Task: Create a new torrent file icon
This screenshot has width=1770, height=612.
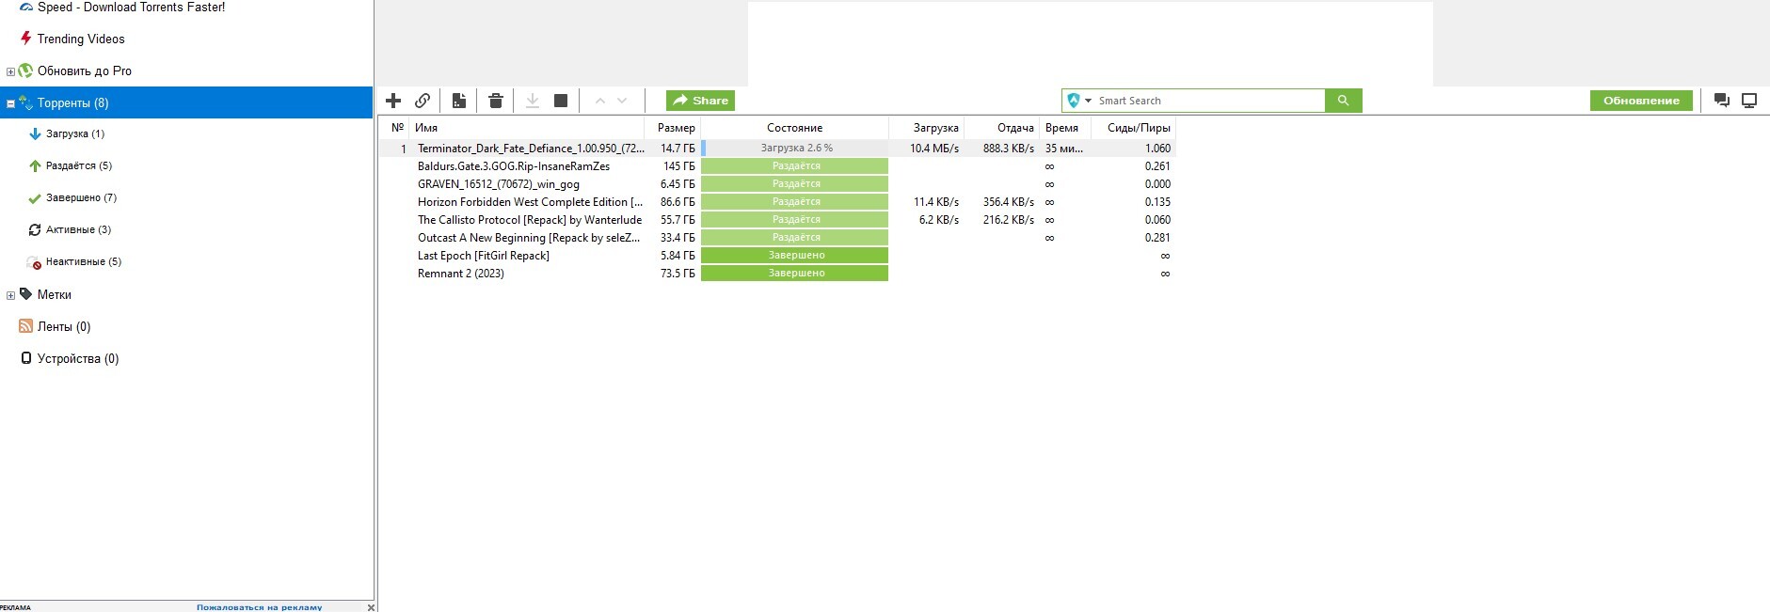Action: click(459, 101)
